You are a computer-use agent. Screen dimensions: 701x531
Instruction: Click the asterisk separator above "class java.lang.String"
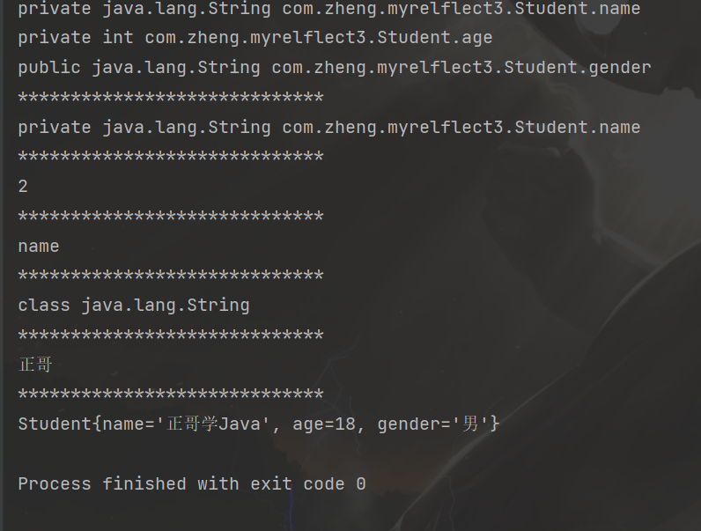tap(171, 277)
